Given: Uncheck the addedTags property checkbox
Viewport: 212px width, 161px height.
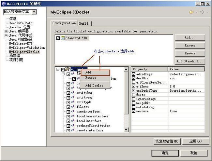Looking at the screenshot, I should pyautogui.click(x=134, y=74).
